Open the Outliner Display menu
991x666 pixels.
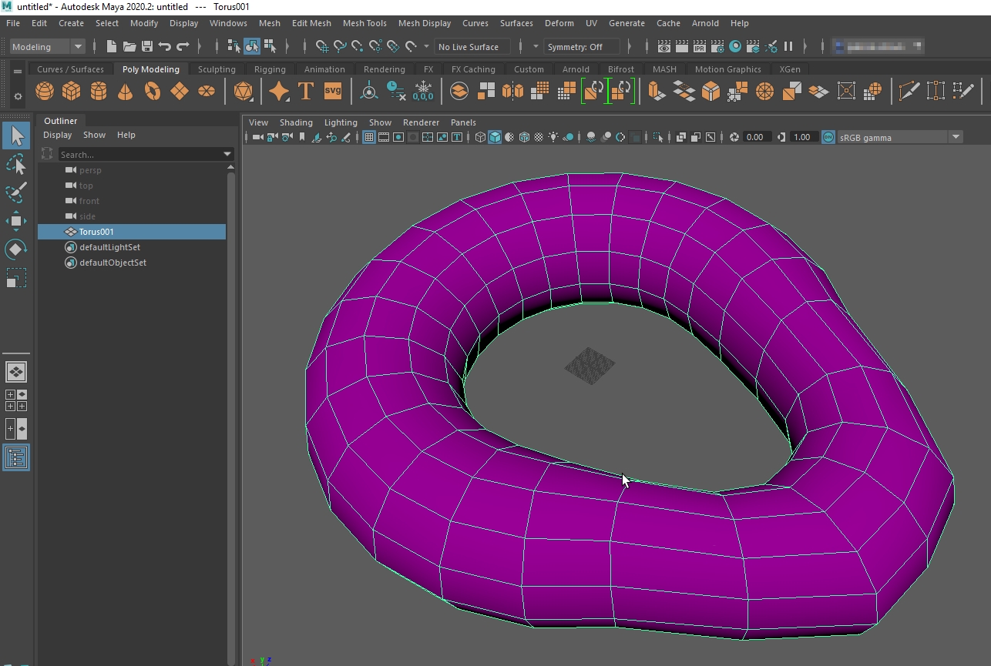coord(57,135)
